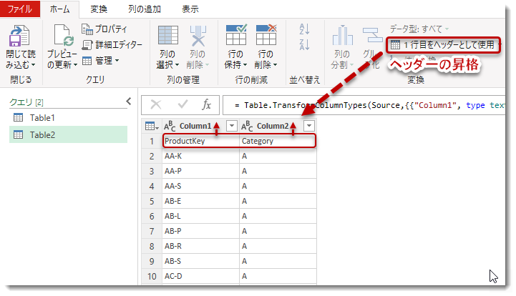Click the Column2 ABC data type icon

pyautogui.click(x=247, y=126)
